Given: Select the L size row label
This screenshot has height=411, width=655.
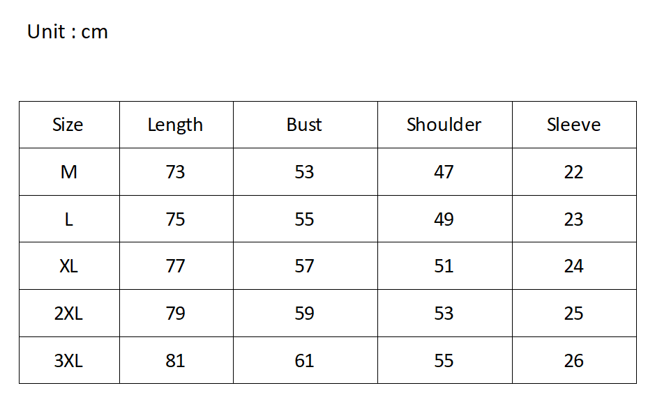Looking at the screenshot, I should (68, 219).
